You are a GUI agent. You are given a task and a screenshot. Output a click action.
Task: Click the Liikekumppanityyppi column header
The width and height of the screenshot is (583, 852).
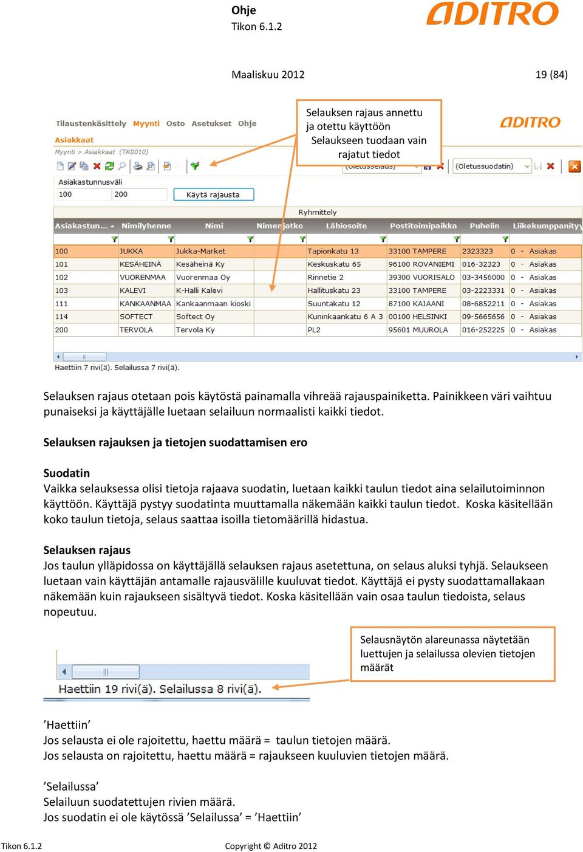click(547, 226)
